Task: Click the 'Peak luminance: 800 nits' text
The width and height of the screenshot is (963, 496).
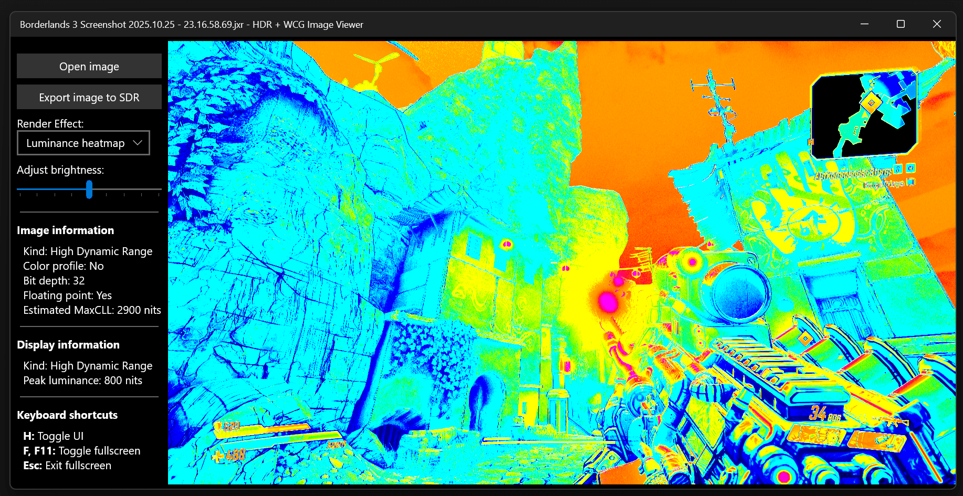Action: click(82, 381)
